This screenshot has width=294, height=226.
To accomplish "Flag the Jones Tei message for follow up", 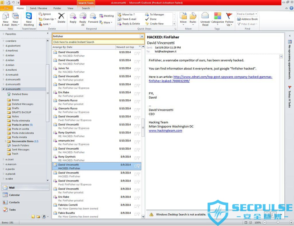I will [x=139, y=69].
